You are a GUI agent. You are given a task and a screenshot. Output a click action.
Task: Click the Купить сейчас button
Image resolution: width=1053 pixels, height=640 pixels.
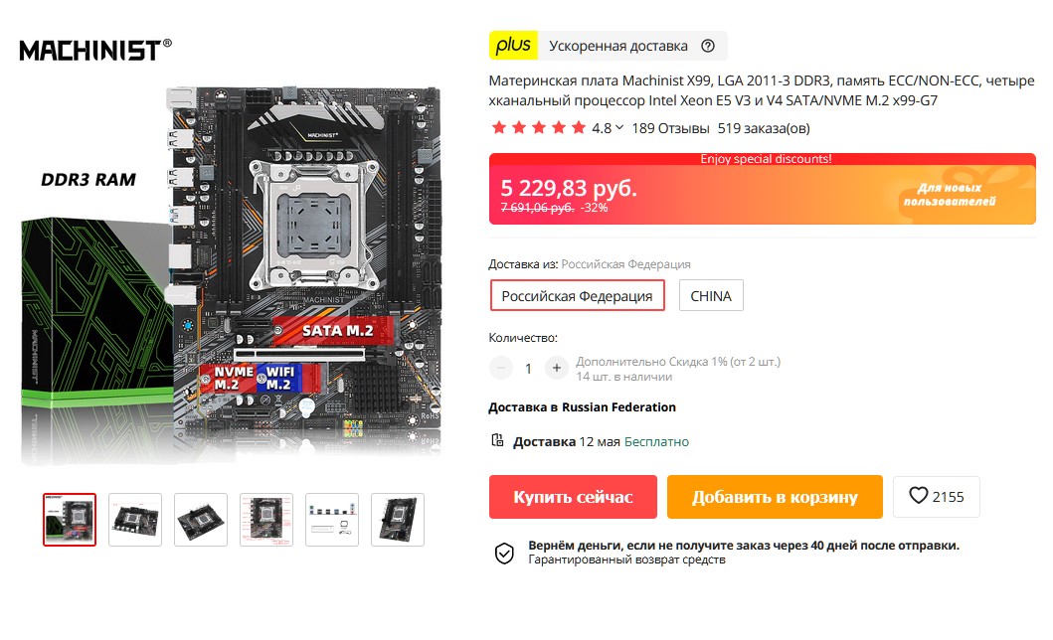tap(573, 497)
